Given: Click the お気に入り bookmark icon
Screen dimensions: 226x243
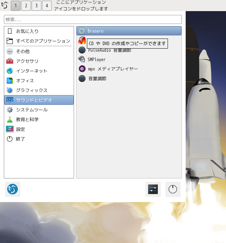Looking at the screenshot, I should (x=10, y=31).
